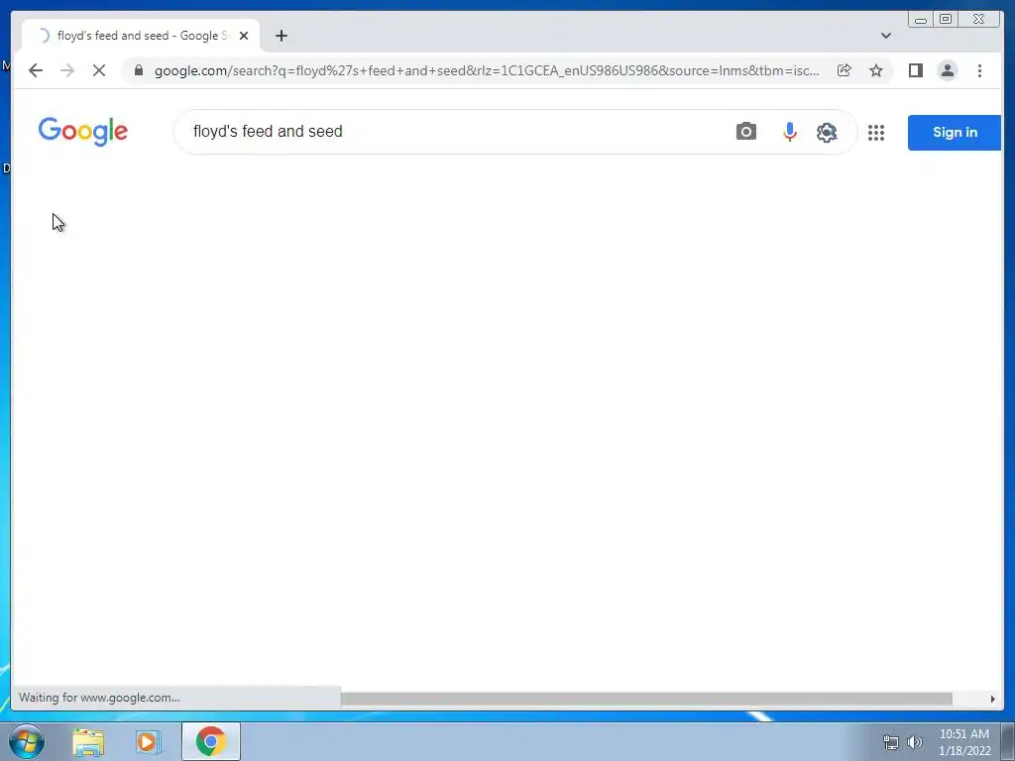Viewport: 1015px width, 761px height.
Task: Open a new tab
Action: [x=281, y=36]
